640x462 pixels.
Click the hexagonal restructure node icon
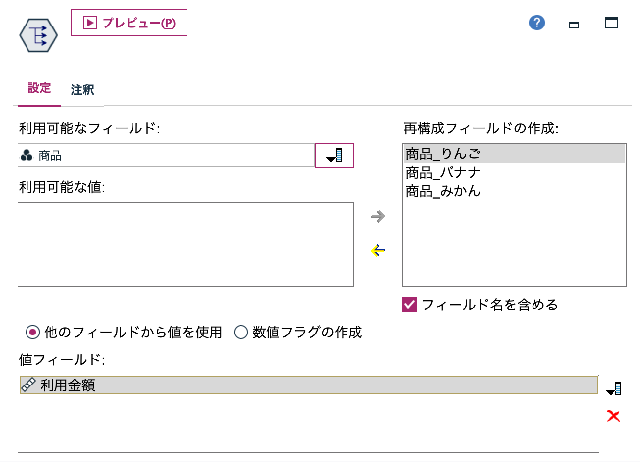[37, 34]
